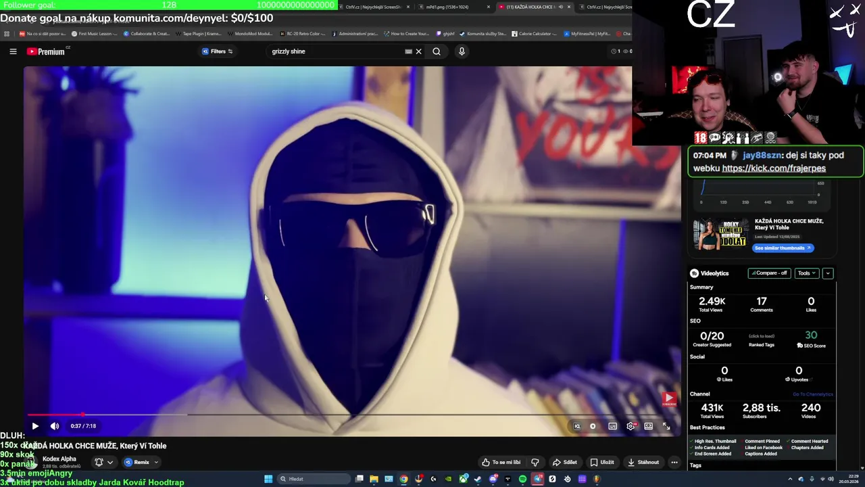Open the on-screen keyboard icon in search
The width and height of the screenshot is (865, 487).
[x=408, y=51]
